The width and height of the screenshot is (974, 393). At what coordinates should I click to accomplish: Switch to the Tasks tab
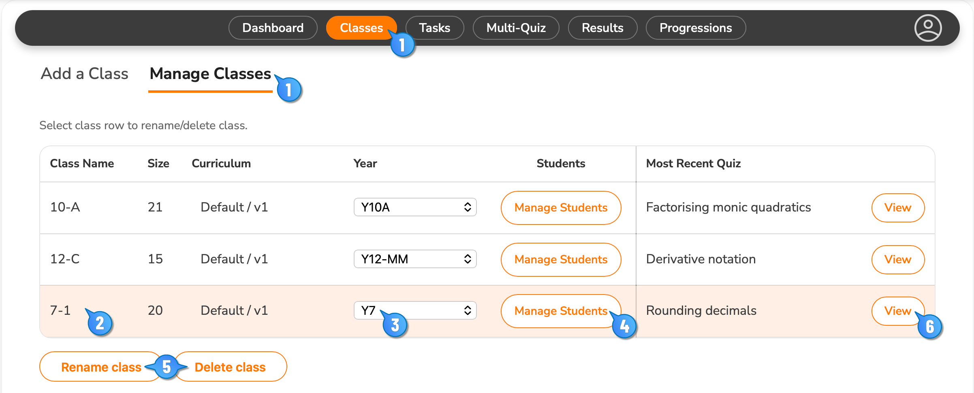pyautogui.click(x=434, y=28)
